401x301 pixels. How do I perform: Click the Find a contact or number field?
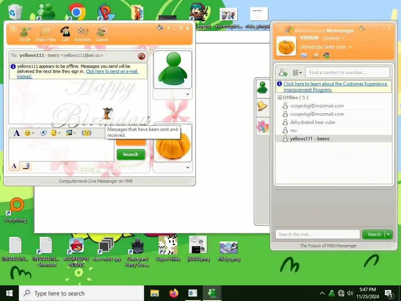point(347,73)
